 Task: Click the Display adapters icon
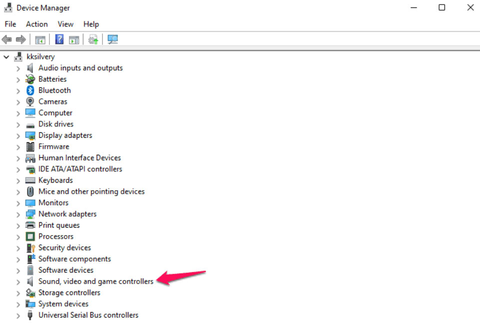pyautogui.click(x=30, y=135)
